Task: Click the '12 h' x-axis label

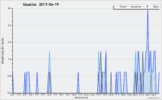Action: pyautogui.click(x=86, y=95)
